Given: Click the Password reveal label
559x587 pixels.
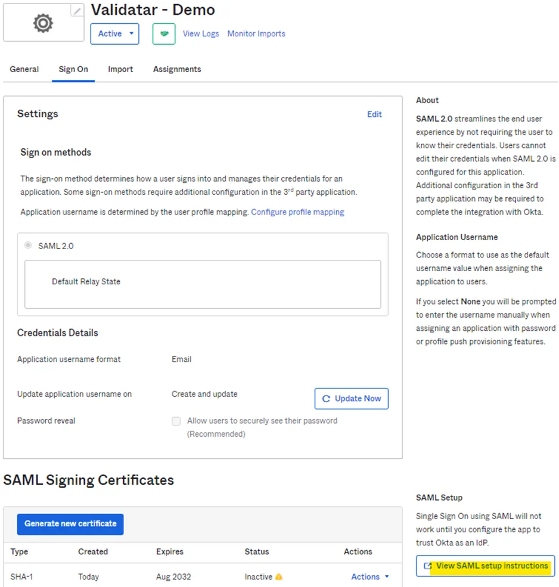Looking at the screenshot, I should point(46,421).
